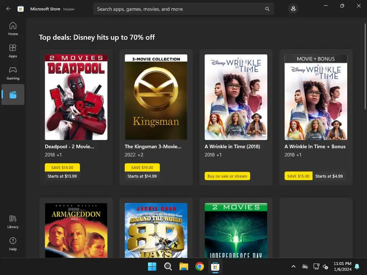Focus the Search apps, games, movies field
This screenshot has width=367, height=275.
coord(183,9)
